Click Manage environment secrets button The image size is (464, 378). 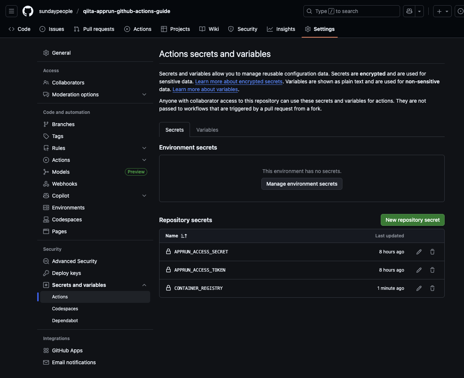point(302,184)
